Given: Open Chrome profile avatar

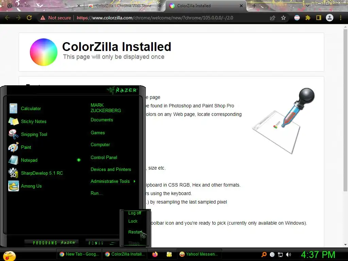Looking at the screenshot, I should coord(330,18).
